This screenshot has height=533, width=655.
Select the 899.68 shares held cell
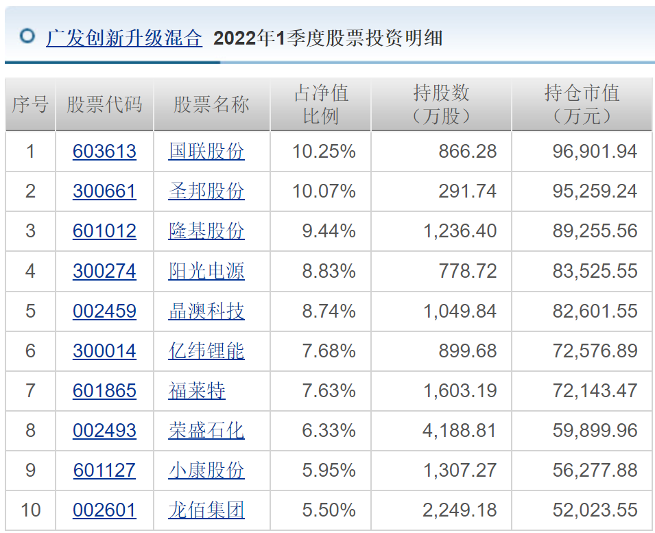click(441, 351)
